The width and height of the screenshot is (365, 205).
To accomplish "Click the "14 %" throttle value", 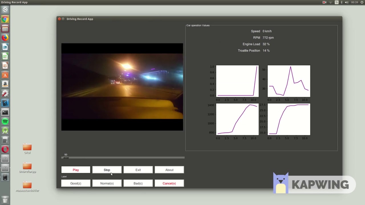I will click(x=266, y=51).
